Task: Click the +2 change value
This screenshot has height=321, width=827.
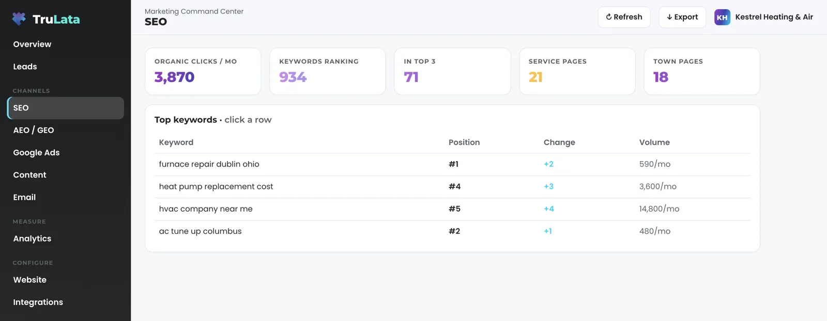Action: 548,164
